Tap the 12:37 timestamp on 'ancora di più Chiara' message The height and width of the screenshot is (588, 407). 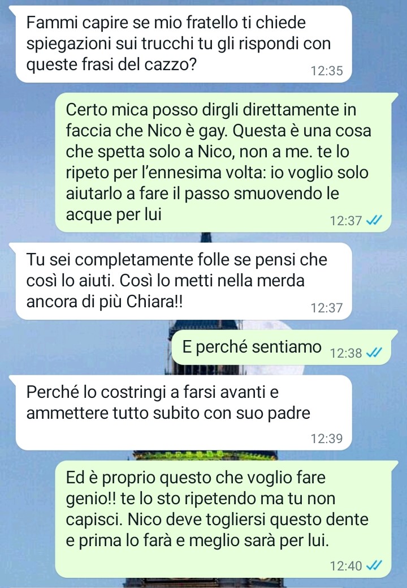[x=327, y=308]
